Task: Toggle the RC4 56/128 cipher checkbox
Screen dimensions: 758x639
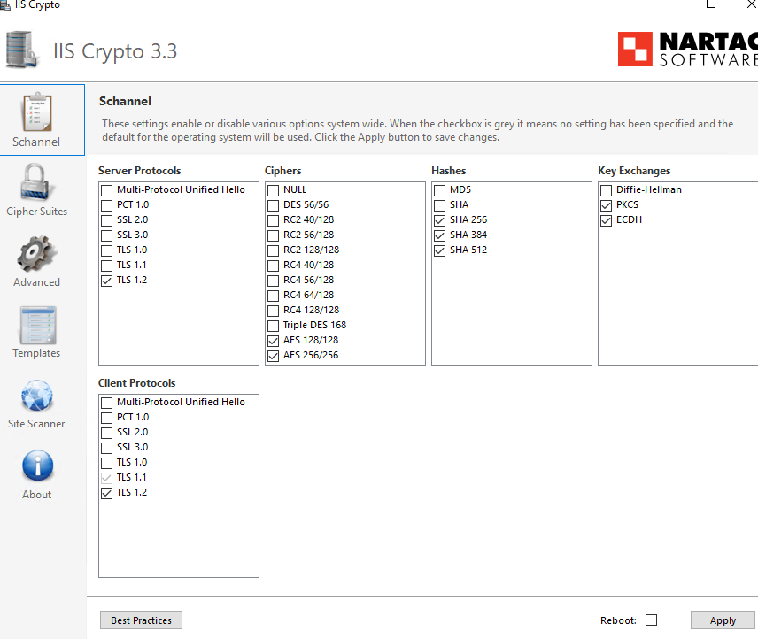Action: coord(273,281)
